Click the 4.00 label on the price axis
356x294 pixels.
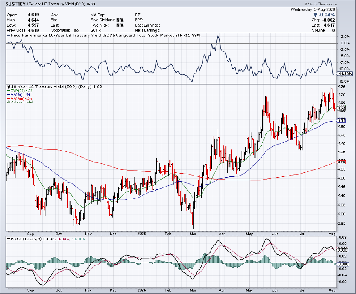pos(341,214)
